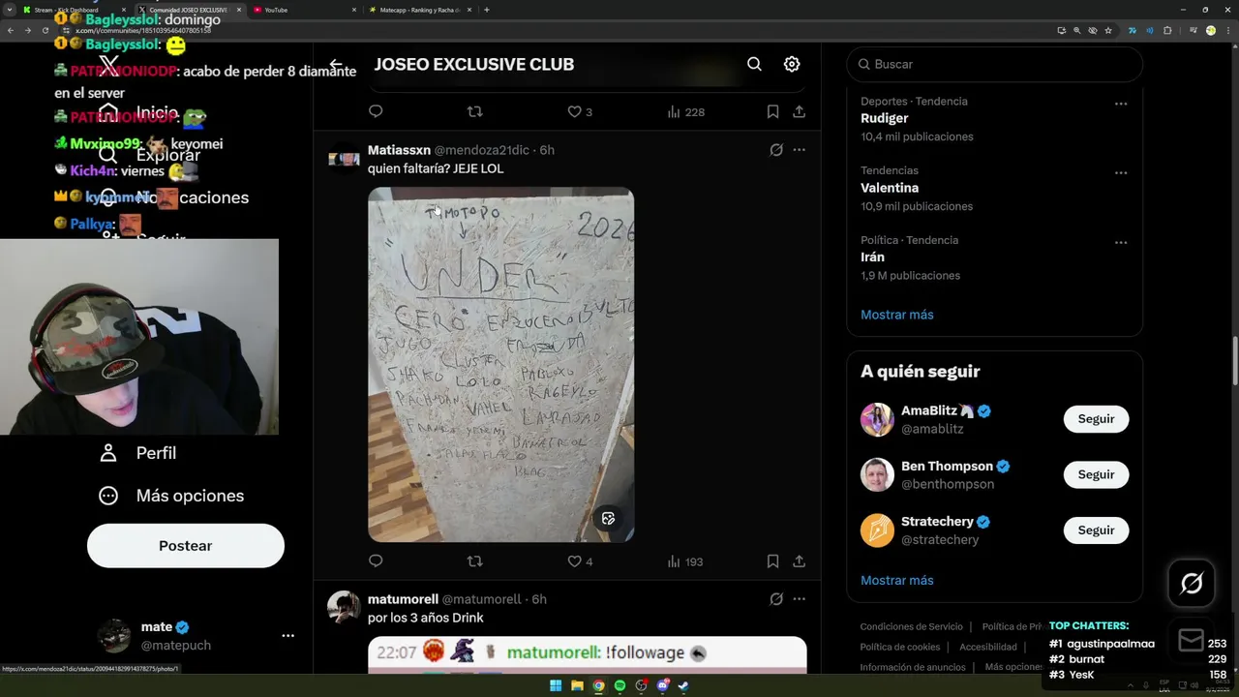1239x697 pixels.
Task: Open Más opciones in the sidebar
Action: (170, 496)
